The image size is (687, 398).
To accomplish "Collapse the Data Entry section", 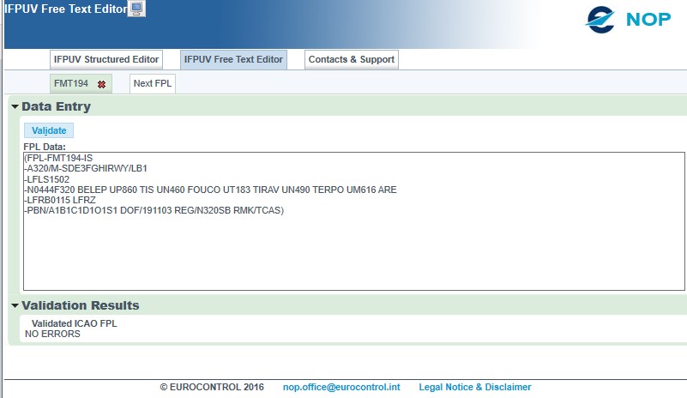I will (x=15, y=106).
